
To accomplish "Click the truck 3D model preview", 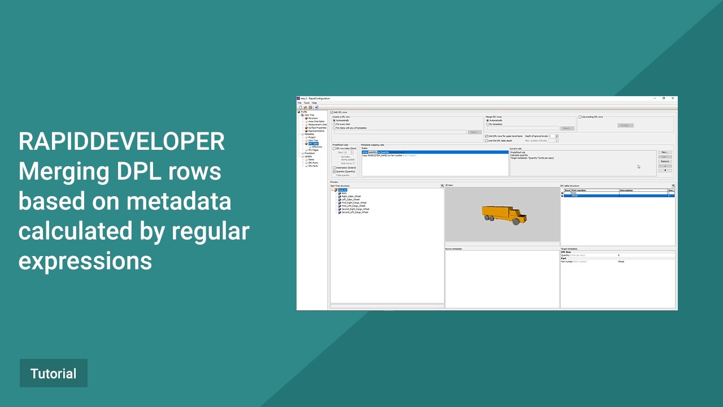I will (x=504, y=215).
